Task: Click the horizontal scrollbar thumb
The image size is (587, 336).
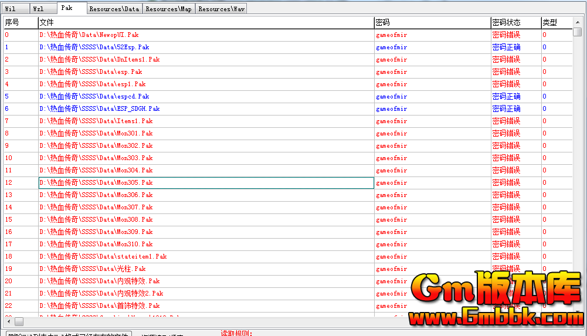Action: (19, 322)
